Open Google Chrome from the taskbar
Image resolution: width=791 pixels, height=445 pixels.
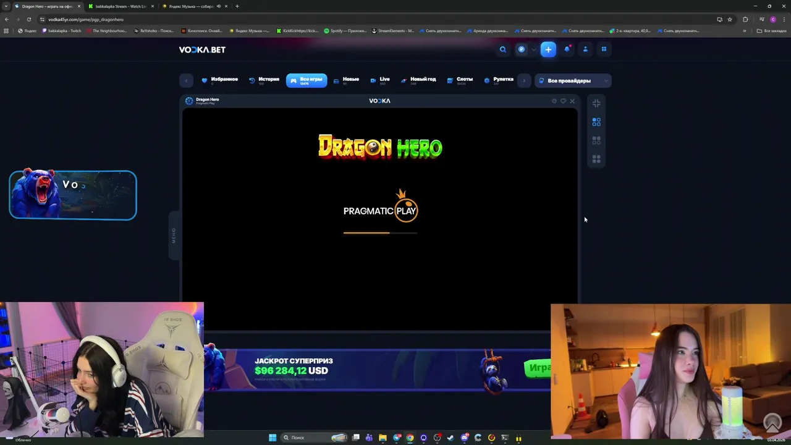(410, 438)
